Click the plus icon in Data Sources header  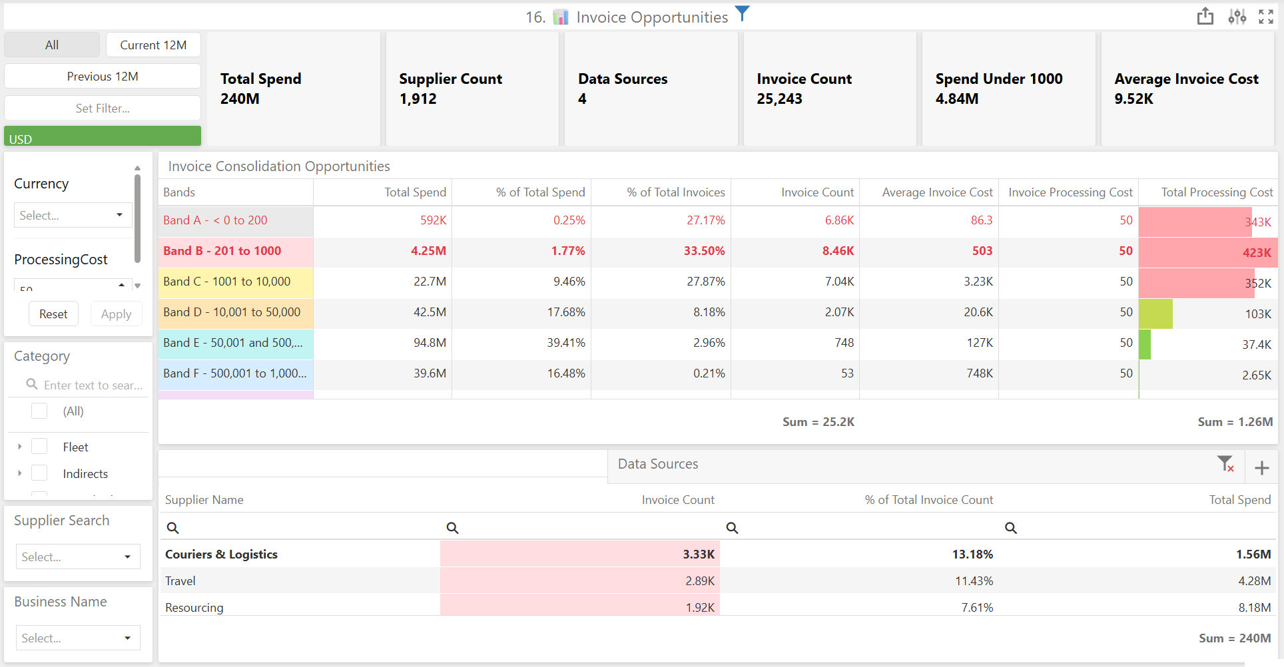[x=1261, y=468]
